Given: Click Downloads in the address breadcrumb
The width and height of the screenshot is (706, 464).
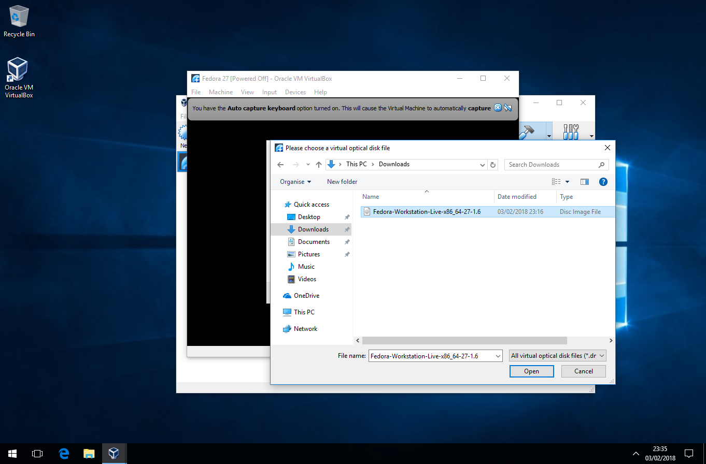Looking at the screenshot, I should coord(394,164).
